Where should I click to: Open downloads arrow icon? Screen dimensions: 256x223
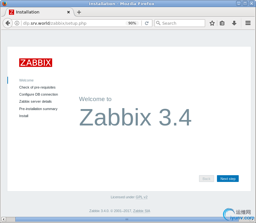[x=234, y=23]
